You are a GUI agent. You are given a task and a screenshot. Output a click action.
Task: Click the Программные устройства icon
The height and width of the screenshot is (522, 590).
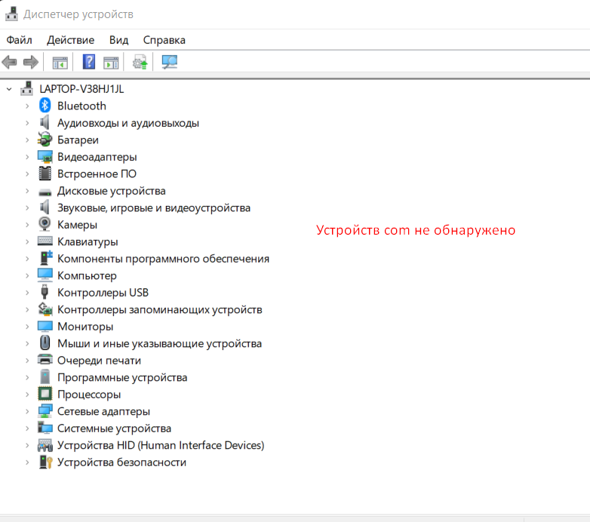(45, 377)
